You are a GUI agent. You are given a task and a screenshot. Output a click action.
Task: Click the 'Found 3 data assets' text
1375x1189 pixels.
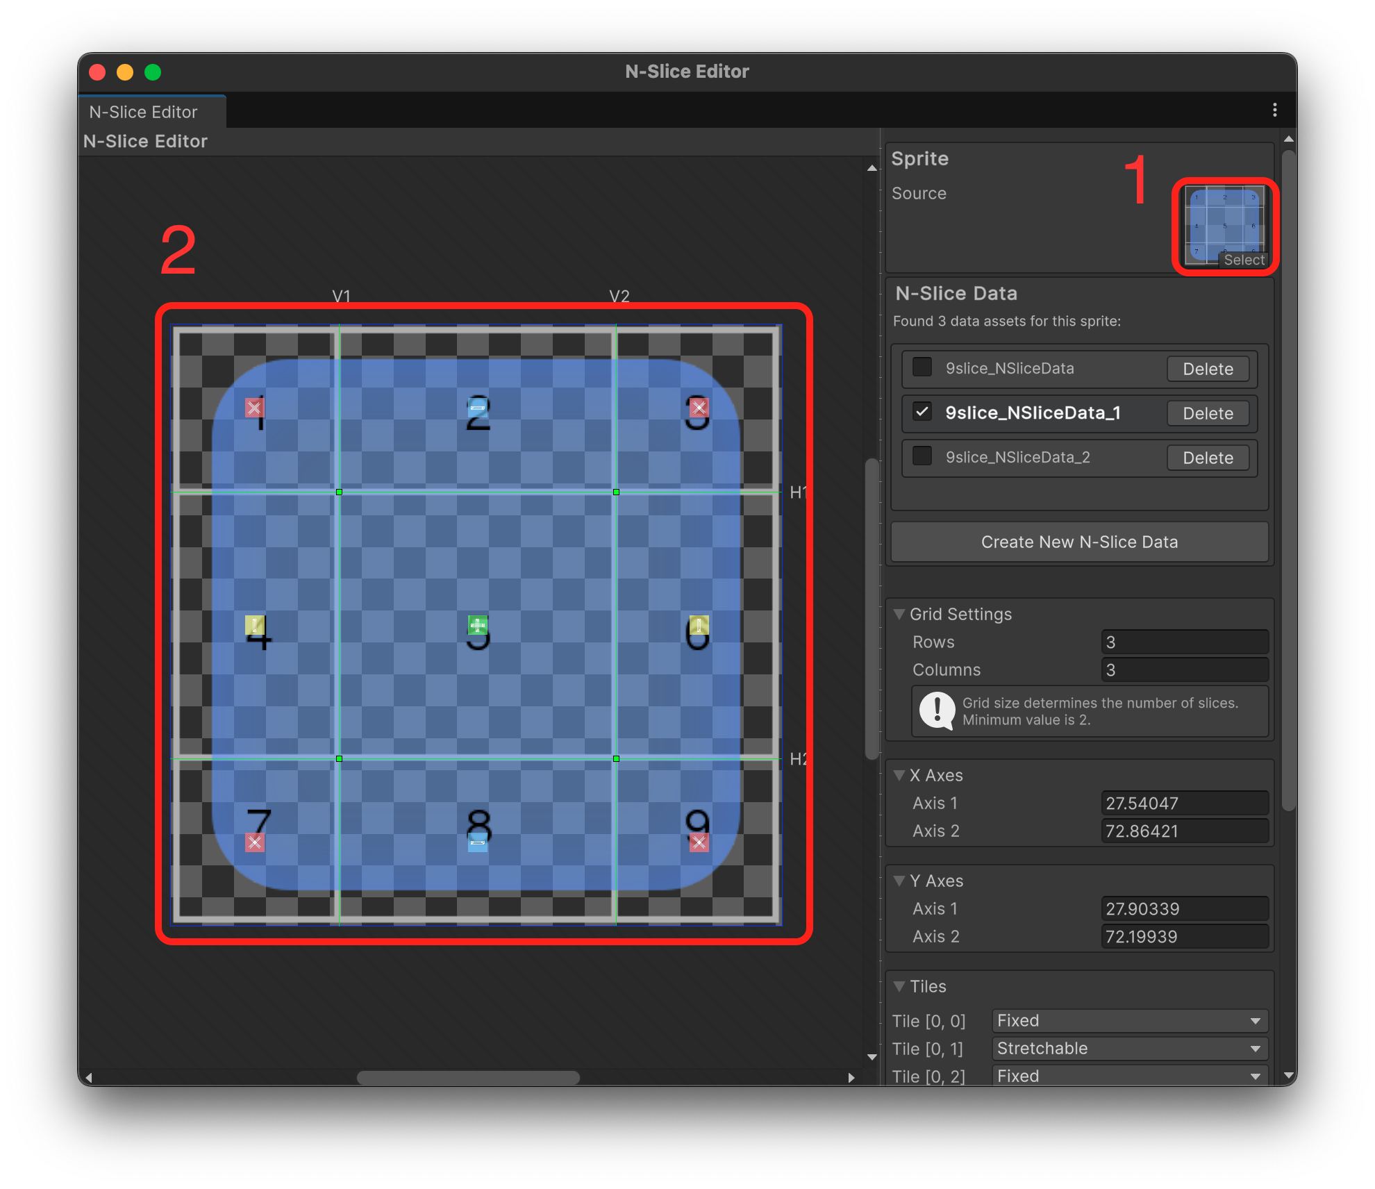[1006, 321]
